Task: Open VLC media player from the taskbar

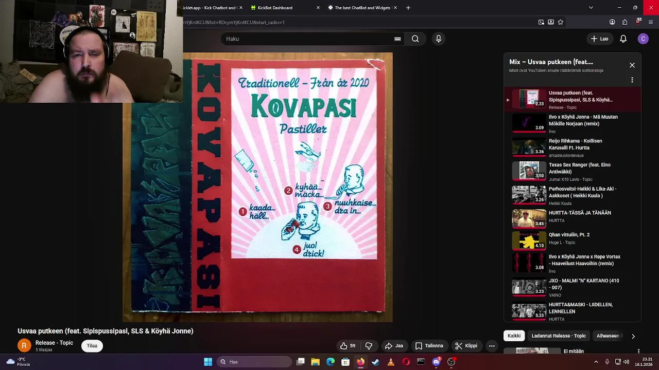Action: click(391, 362)
